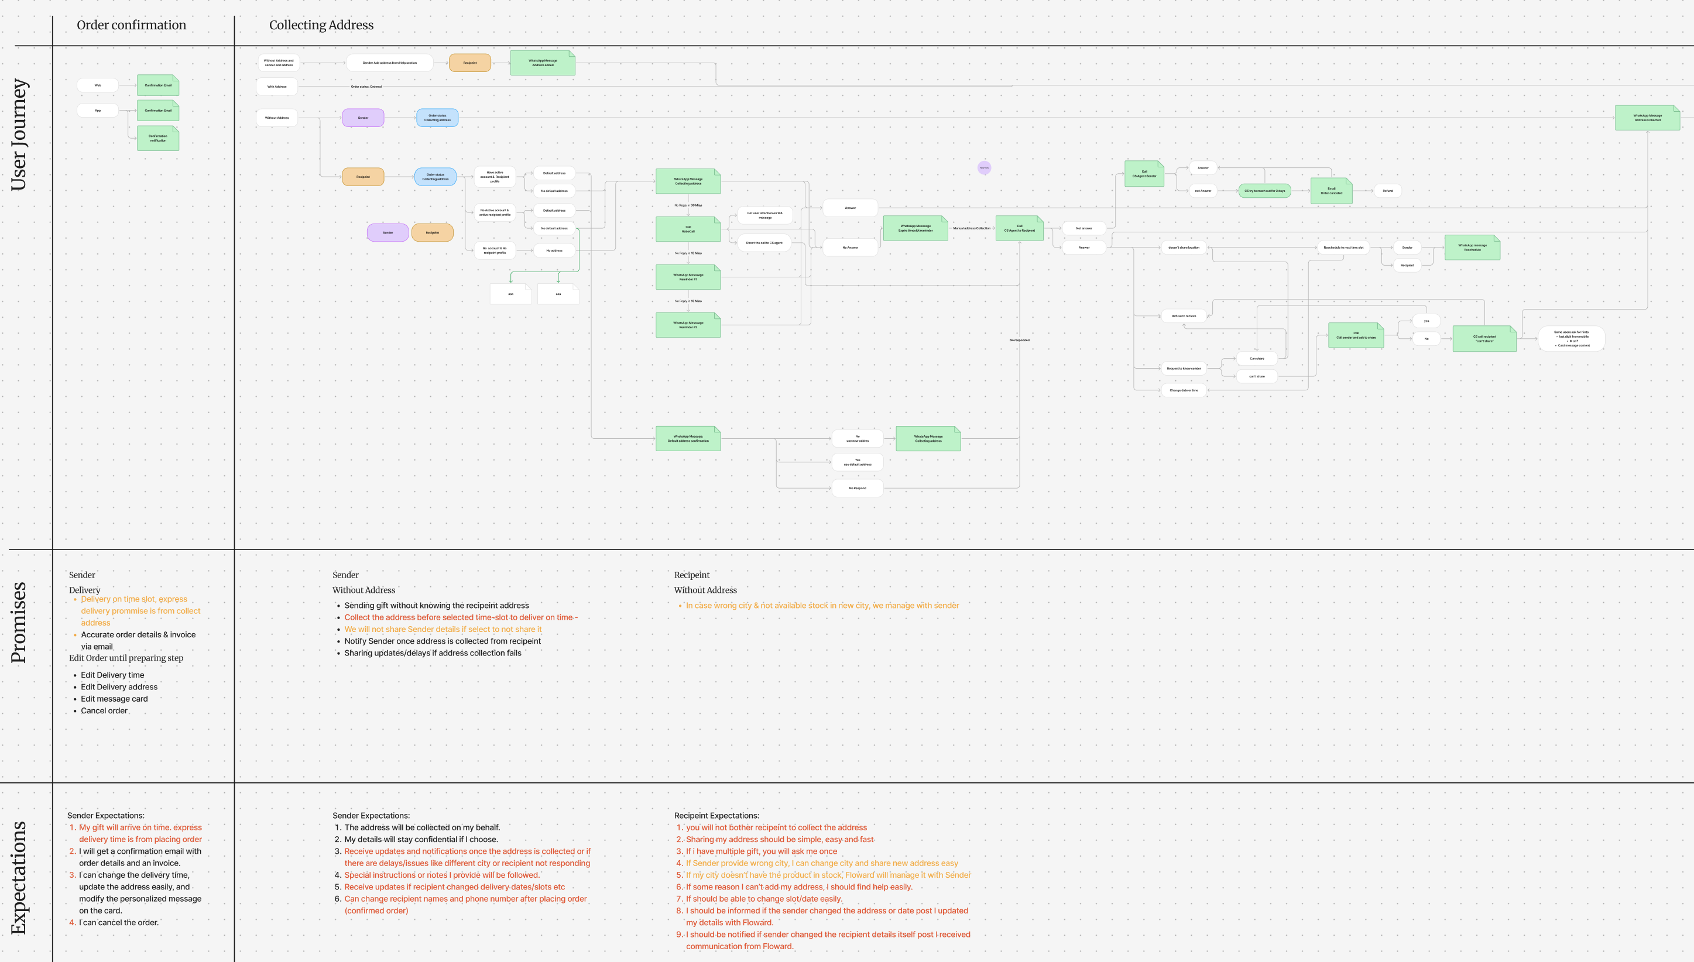1694x962 pixels.
Task: Select the "Can share" node
Action: pyautogui.click(x=1257, y=359)
